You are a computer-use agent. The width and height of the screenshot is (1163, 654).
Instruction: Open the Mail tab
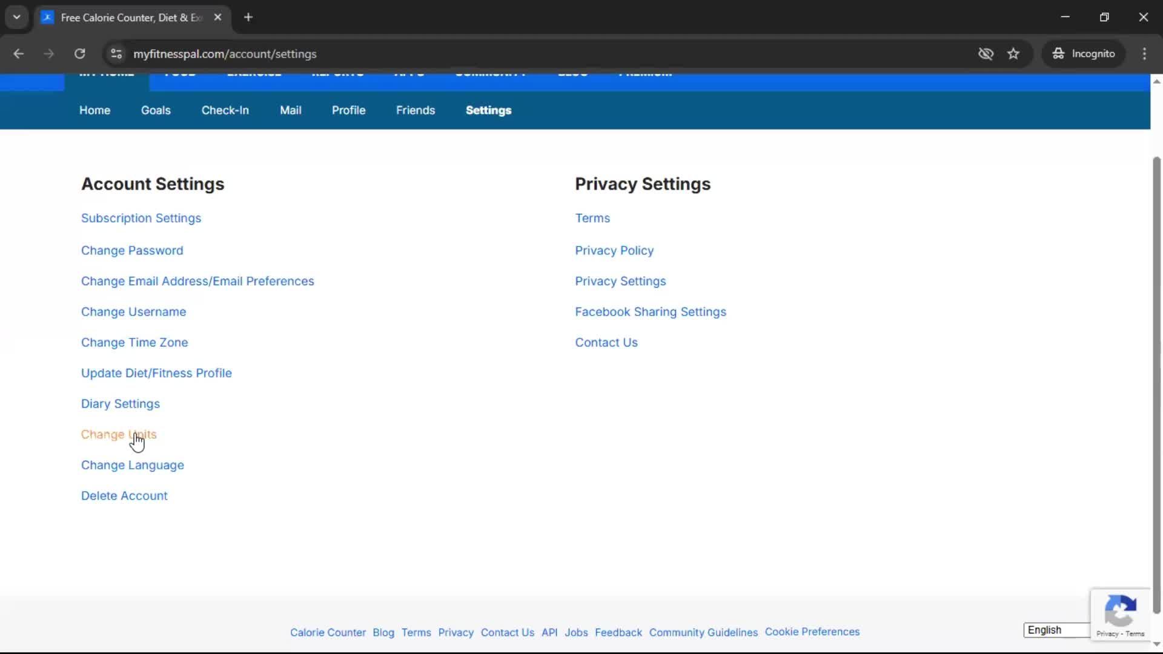(291, 110)
